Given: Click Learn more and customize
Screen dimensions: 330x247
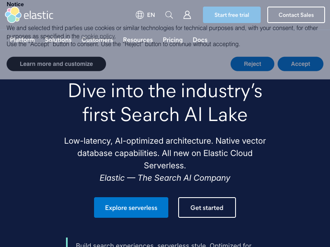Looking at the screenshot, I should [56, 64].
